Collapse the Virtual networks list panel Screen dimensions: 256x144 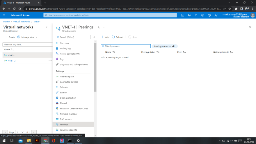click(47, 27)
